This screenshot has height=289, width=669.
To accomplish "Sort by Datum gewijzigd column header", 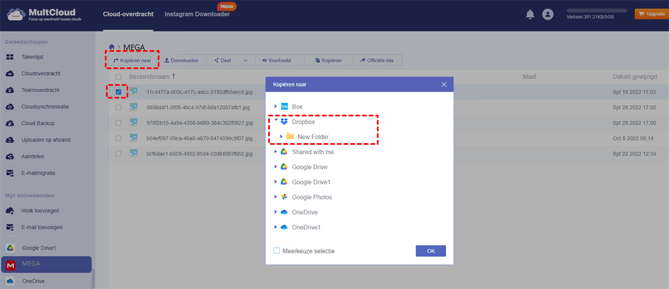I will 634,76.
